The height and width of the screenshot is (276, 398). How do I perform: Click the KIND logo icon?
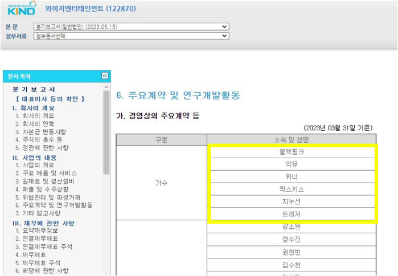click(x=22, y=8)
